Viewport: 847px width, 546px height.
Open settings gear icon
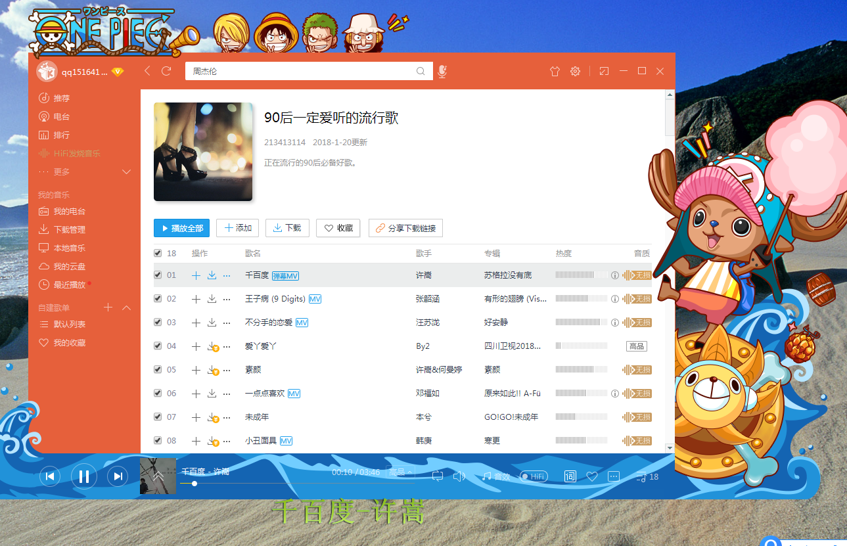point(575,71)
